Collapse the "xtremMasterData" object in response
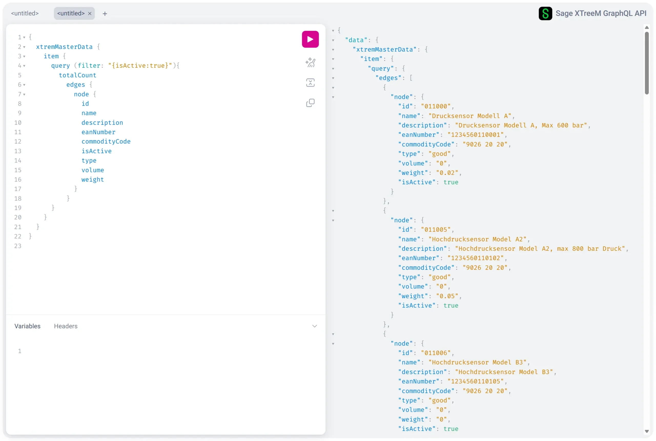656x441 pixels. click(333, 50)
